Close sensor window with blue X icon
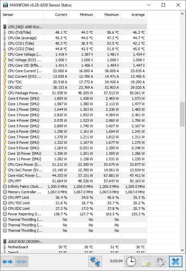Viewport: 186px width, 271px height. [176, 262]
